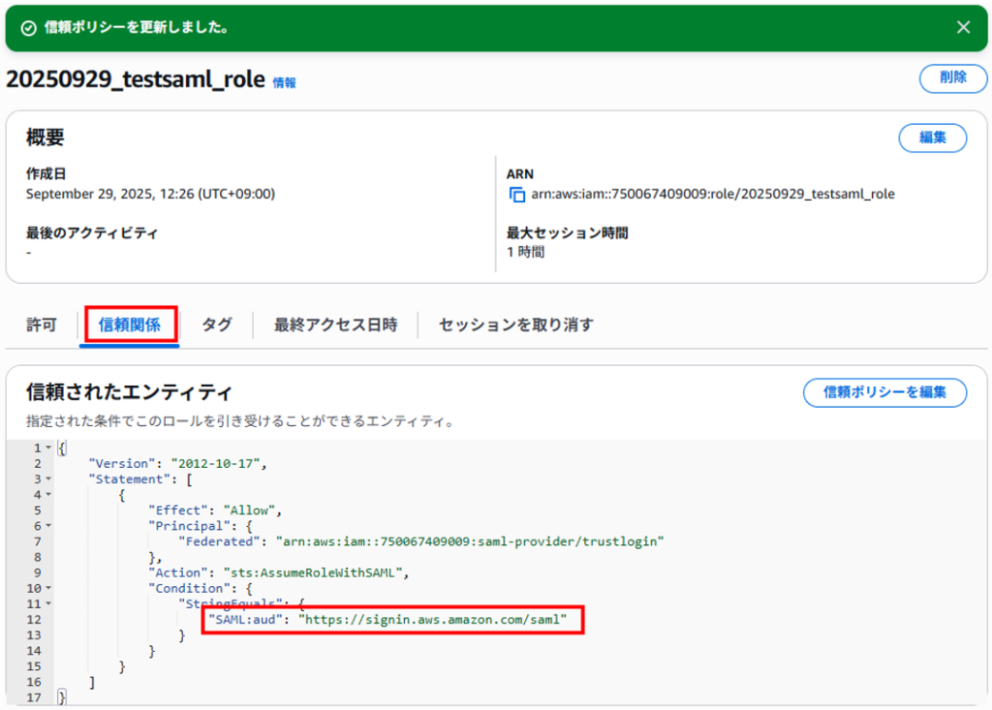
Task: Copy the role ARN using the copy icon
Action: pos(517,195)
